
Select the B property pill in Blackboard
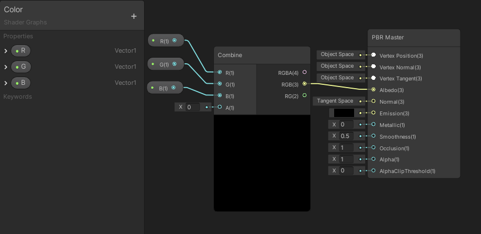21,83
